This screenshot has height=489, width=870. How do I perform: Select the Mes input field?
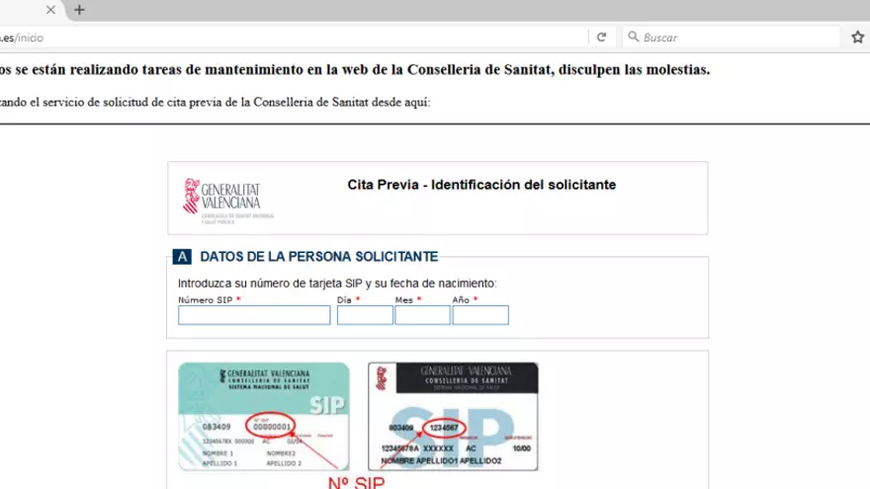pos(422,315)
